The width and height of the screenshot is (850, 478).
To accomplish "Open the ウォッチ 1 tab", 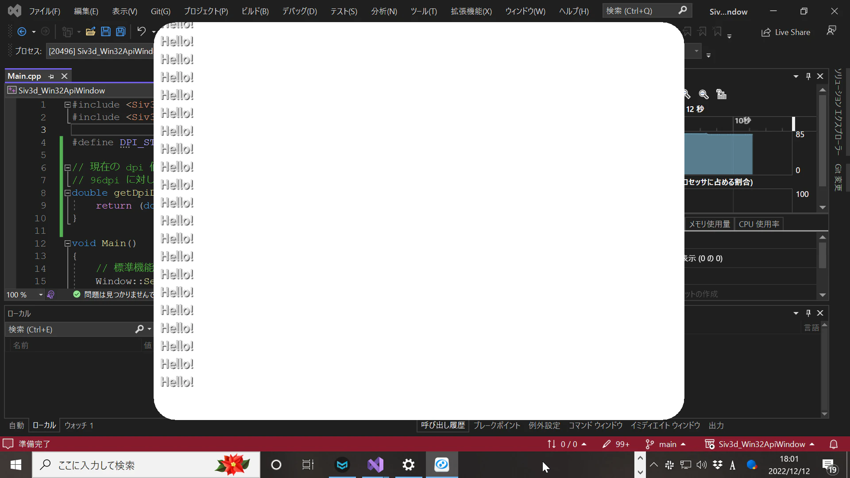I will point(79,425).
